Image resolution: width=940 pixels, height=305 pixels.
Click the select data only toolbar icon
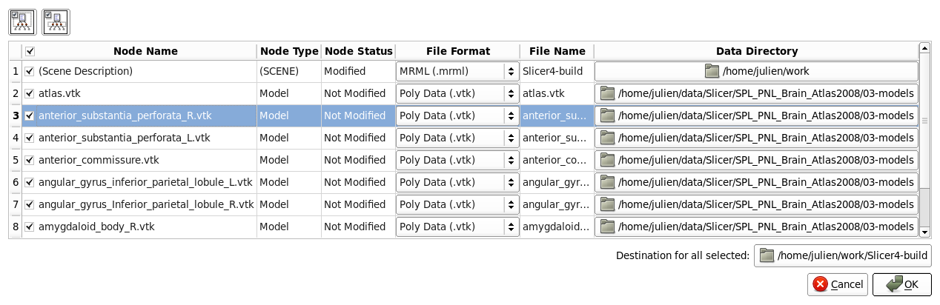point(55,22)
